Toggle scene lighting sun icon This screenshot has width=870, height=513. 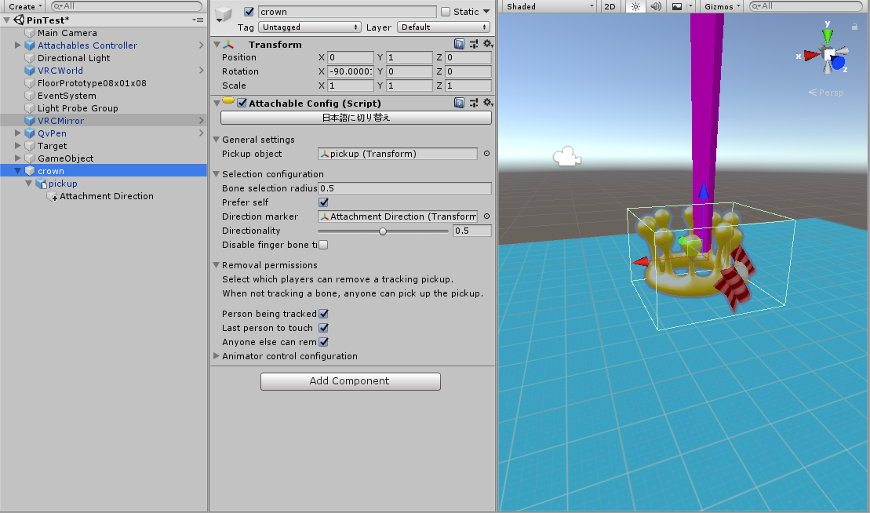635,6
